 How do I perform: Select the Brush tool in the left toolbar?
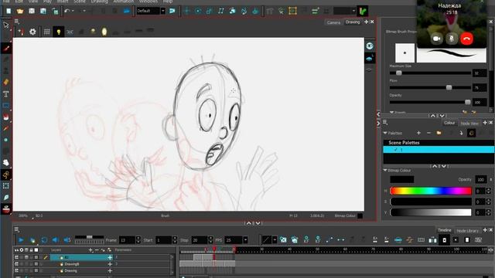click(6, 48)
